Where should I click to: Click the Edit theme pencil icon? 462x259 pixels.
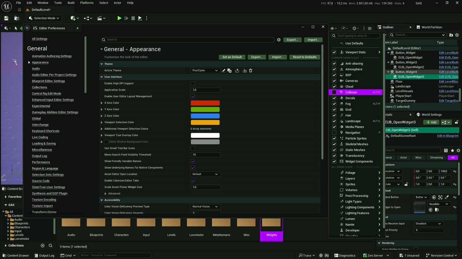pos(224,71)
